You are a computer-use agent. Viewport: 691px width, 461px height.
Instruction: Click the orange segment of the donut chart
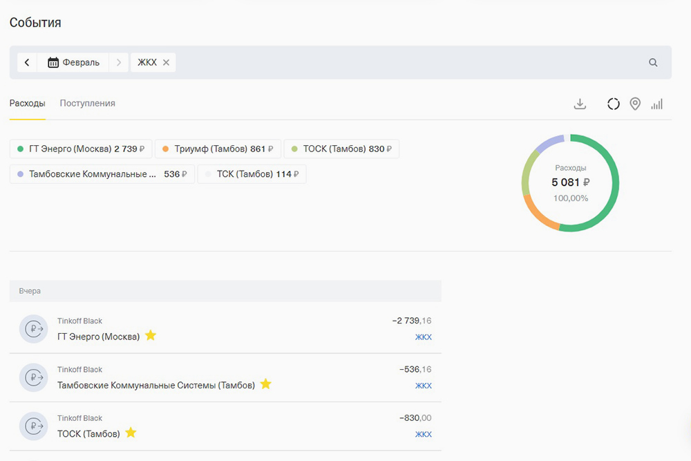tap(538, 215)
